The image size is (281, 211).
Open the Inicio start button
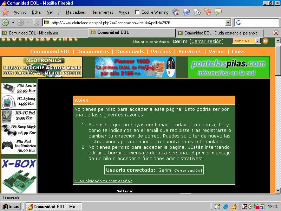11,206
